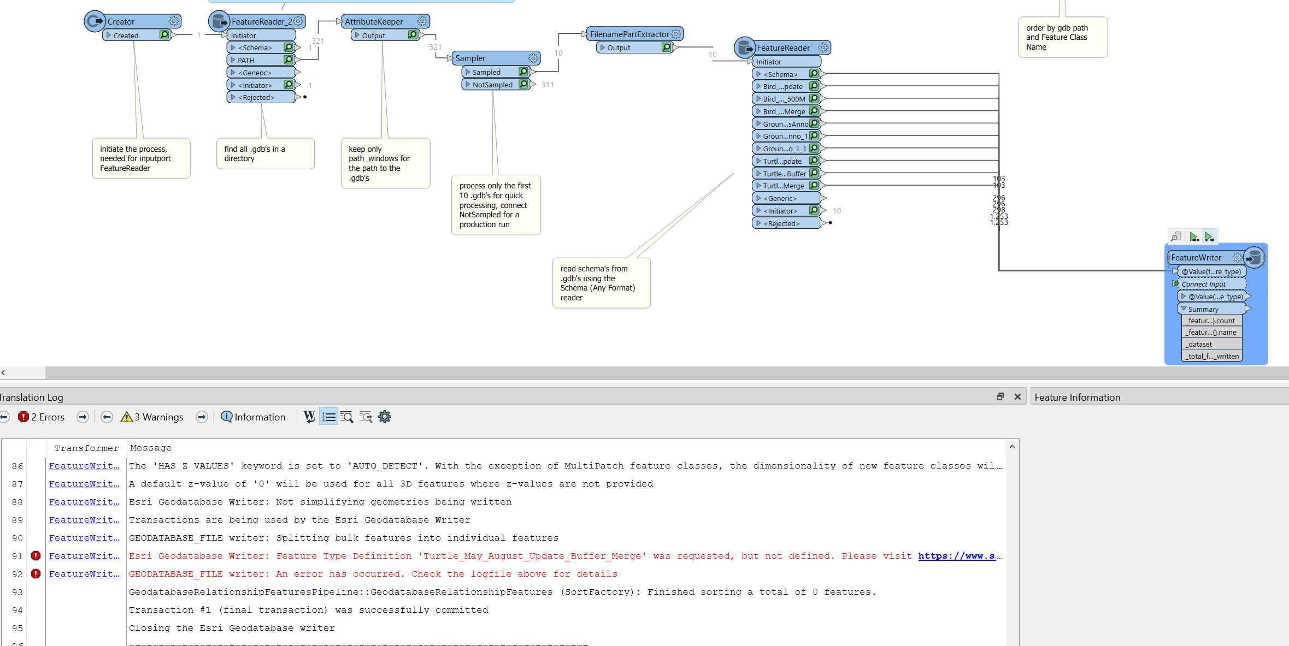The image size is (1289, 646).
Task: Open search in Translation Log
Action: 346,417
